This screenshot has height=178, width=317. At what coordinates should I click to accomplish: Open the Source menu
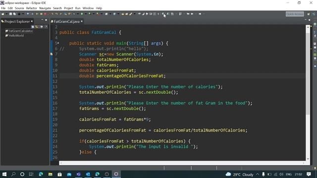(19, 8)
